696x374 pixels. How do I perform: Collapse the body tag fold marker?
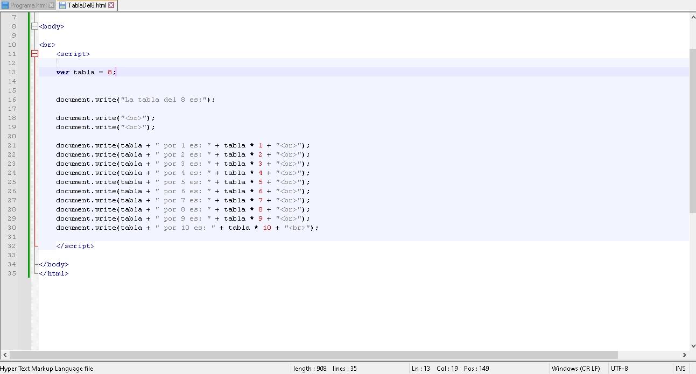(x=34, y=26)
